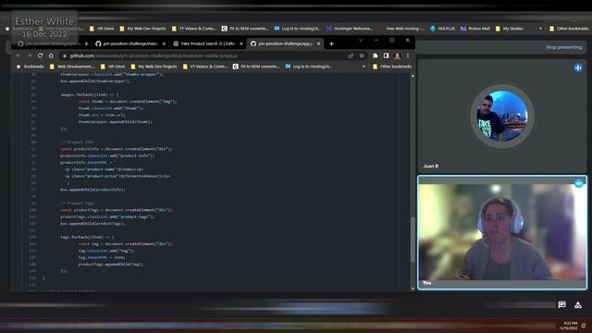Click the audio indicator on the You tile

click(x=578, y=183)
